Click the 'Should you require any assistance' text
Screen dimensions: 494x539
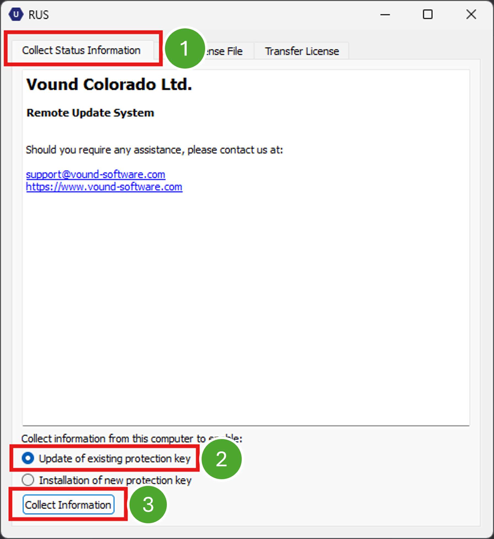[x=154, y=150]
